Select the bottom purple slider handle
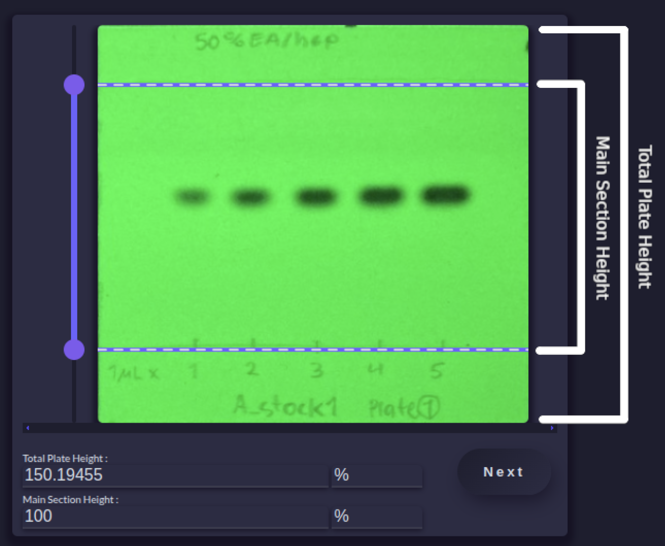Screen dimensions: 665x546 coord(74,350)
